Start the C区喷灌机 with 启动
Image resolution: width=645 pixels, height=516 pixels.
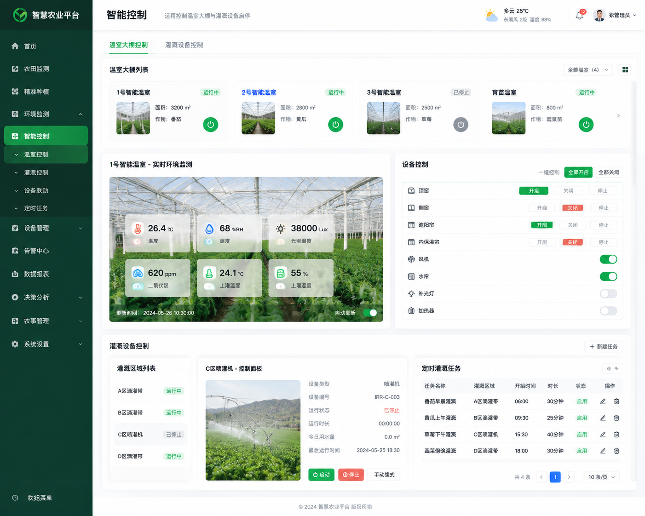point(322,475)
